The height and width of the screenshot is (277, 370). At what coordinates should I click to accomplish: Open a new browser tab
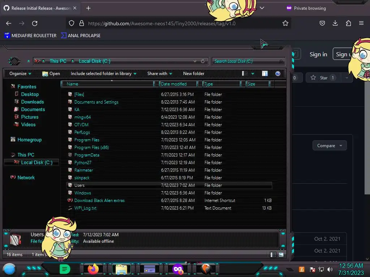tap(88, 8)
